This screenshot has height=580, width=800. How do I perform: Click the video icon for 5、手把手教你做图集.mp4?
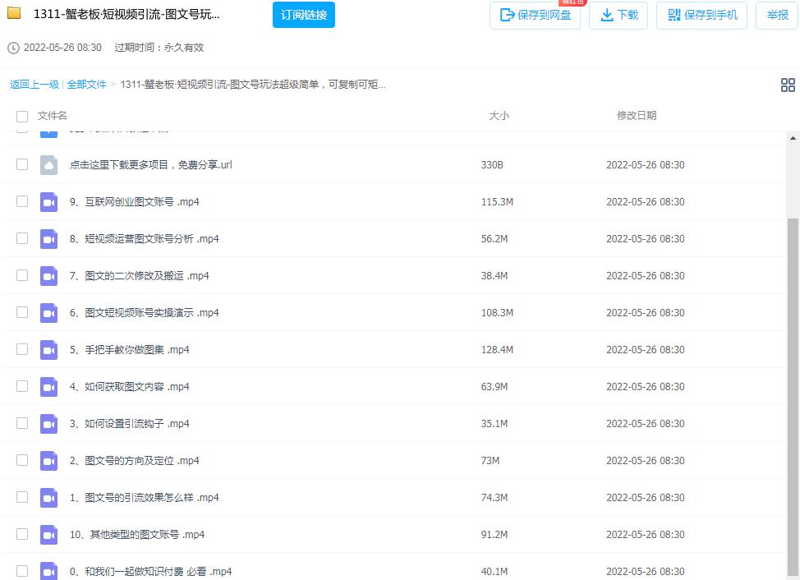point(48,350)
